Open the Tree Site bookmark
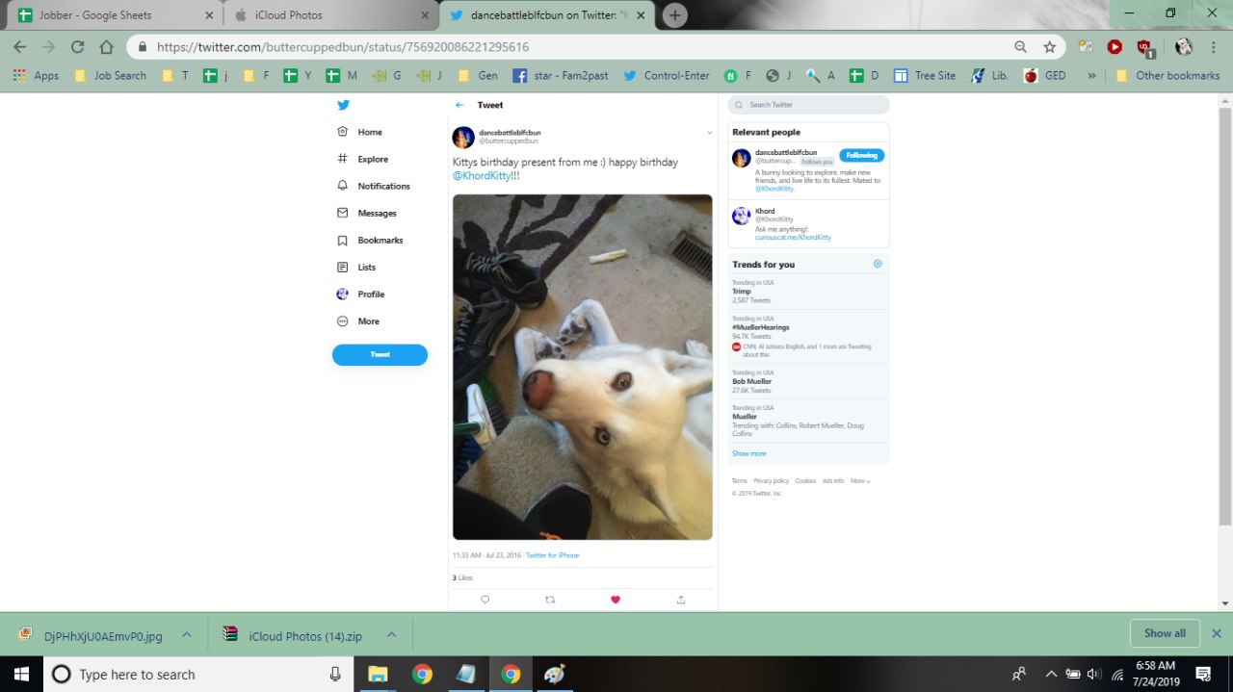The width and height of the screenshot is (1233, 692). point(925,75)
